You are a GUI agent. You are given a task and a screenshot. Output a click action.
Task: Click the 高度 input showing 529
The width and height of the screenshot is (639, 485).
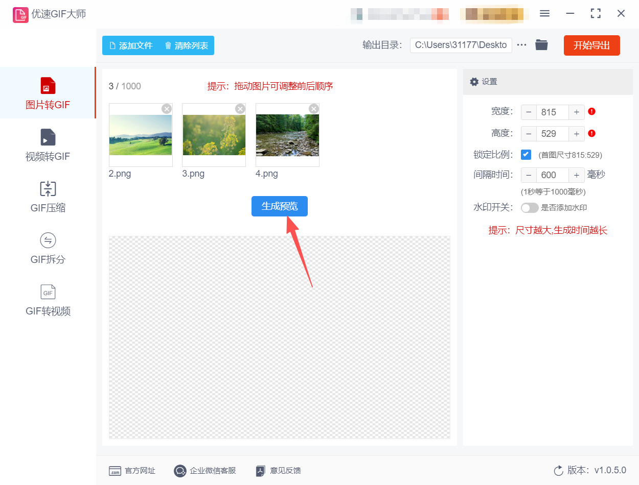553,134
